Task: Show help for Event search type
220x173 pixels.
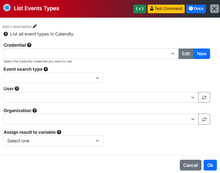Action: pyautogui.click(x=46, y=69)
